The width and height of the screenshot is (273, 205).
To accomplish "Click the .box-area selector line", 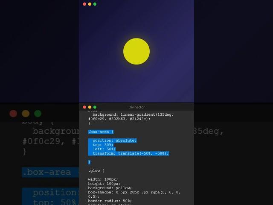I will tap(101, 132).
